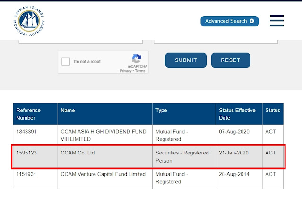Open the hamburger navigation menu
Image resolution: width=302 pixels, height=223 pixels.
point(276,21)
